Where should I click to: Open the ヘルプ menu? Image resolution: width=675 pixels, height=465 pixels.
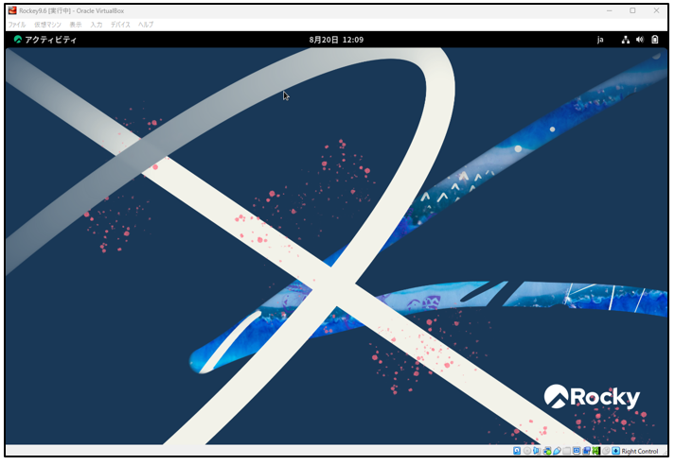pyautogui.click(x=146, y=24)
